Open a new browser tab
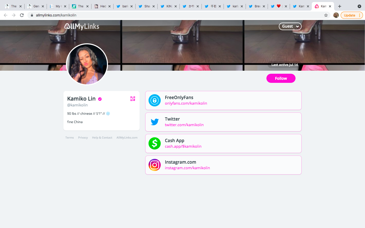 340,6
